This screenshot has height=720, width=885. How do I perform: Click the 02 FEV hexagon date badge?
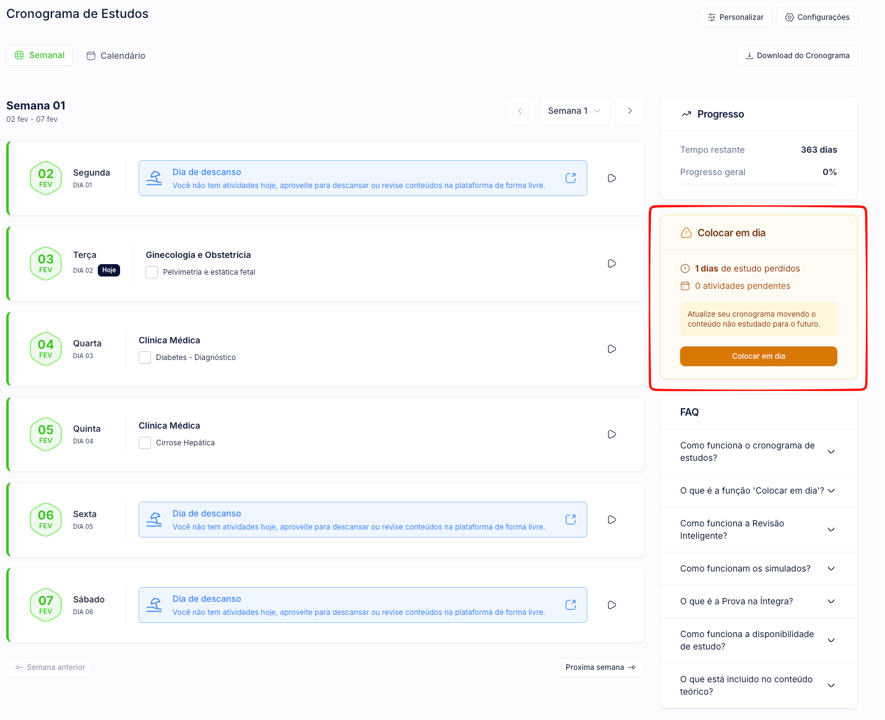(46, 178)
